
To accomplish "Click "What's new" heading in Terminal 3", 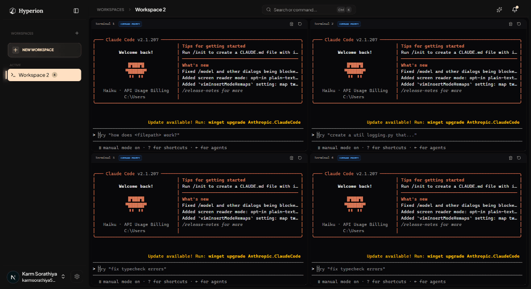I will 195,199.
